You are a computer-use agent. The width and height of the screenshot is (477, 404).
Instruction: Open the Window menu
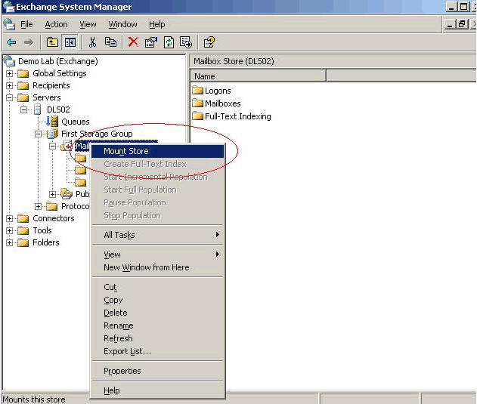coord(122,24)
